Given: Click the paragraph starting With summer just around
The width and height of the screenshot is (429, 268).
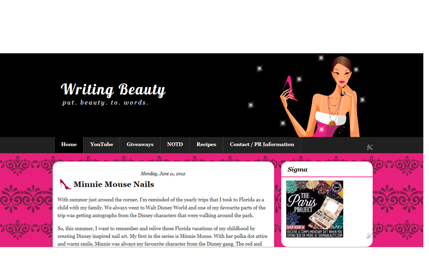Looking at the screenshot, I should pyautogui.click(x=161, y=208).
